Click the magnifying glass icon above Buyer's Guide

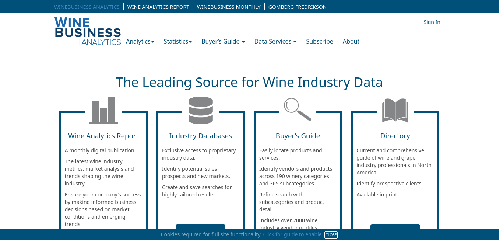(x=298, y=109)
